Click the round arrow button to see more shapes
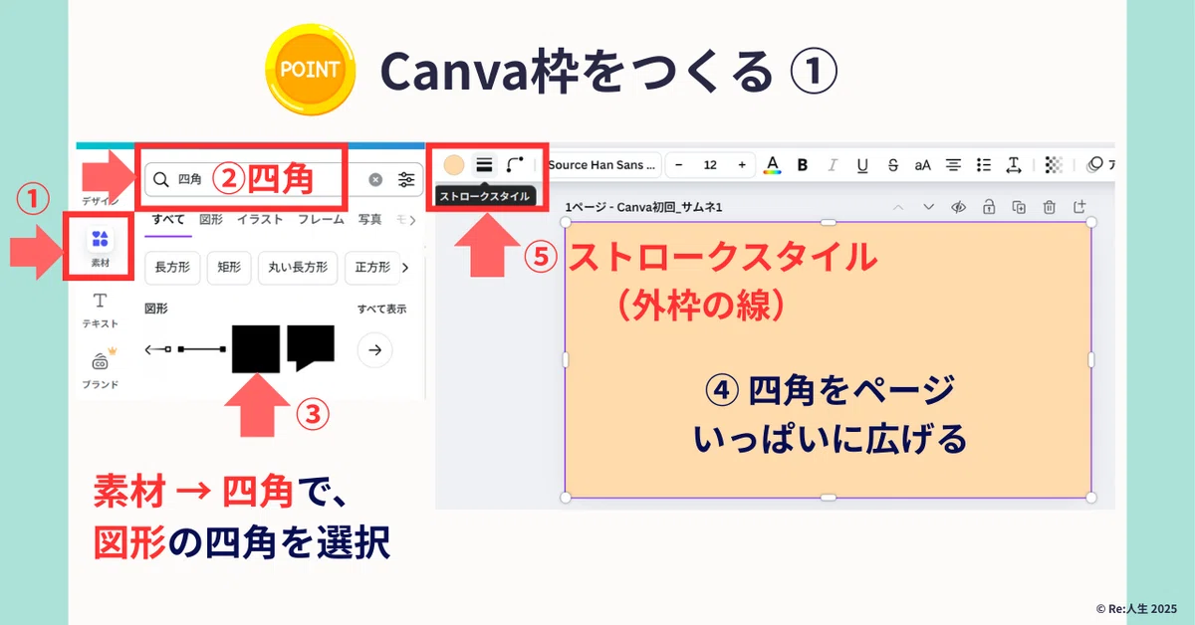This screenshot has height=625, width=1195. (x=374, y=349)
